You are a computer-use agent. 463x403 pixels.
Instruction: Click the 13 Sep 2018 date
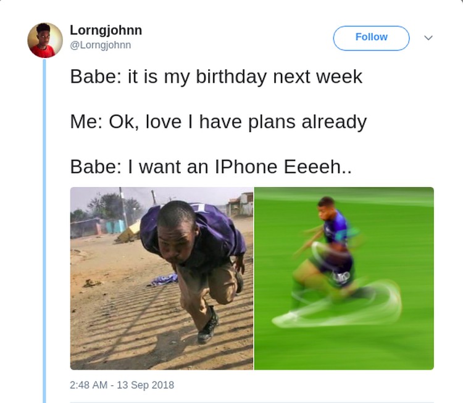tap(145, 385)
